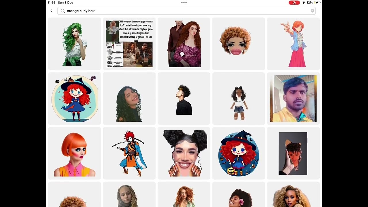This screenshot has width=368, height=207.
Task: Open the "OMG everyone thank you guys" collage image
Action: 129,44
